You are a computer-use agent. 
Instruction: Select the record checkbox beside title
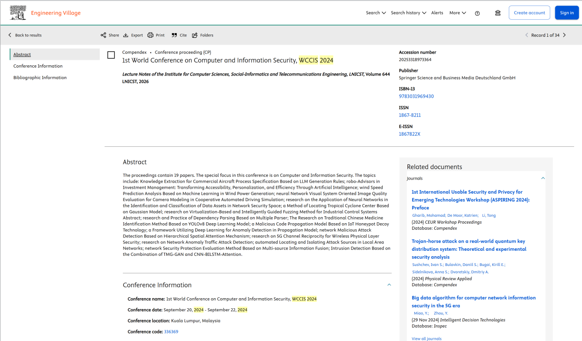[x=111, y=55]
